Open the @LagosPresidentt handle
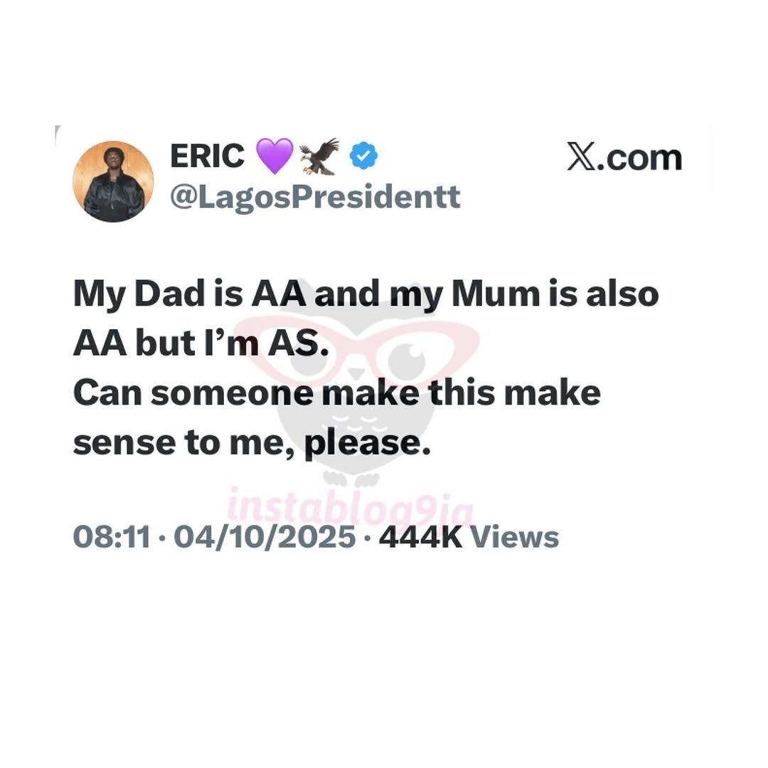The height and width of the screenshot is (768, 768). [x=315, y=196]
